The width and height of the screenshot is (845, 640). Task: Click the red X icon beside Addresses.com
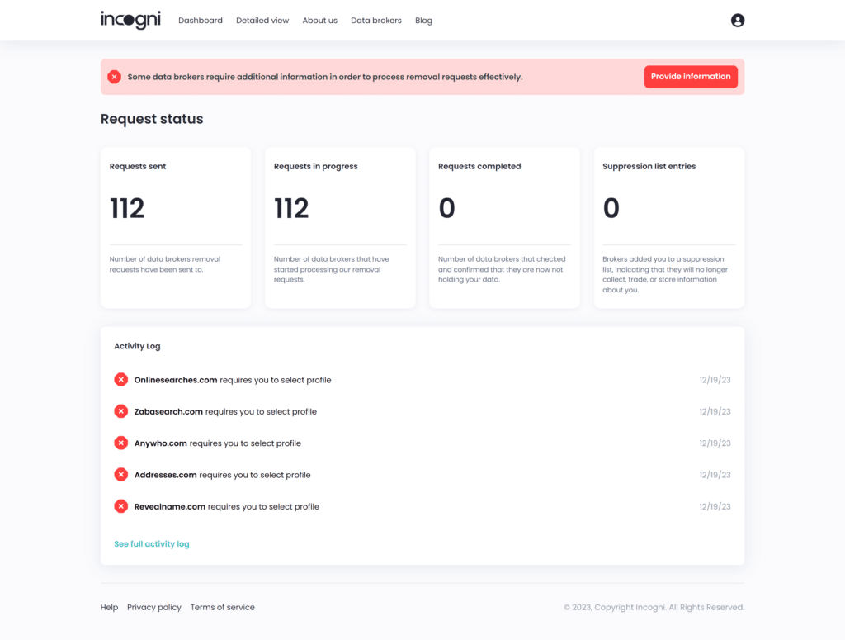121,475
